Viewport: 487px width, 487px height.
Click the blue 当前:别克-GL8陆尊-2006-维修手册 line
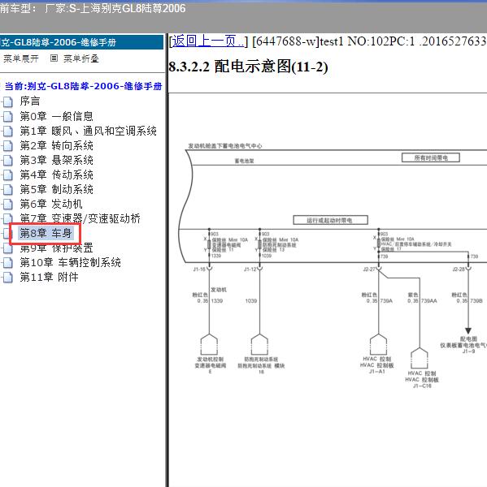pyautogui.click(x=84, y=86)
